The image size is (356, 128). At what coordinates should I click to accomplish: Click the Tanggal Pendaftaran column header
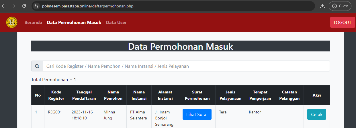point(84,95)
